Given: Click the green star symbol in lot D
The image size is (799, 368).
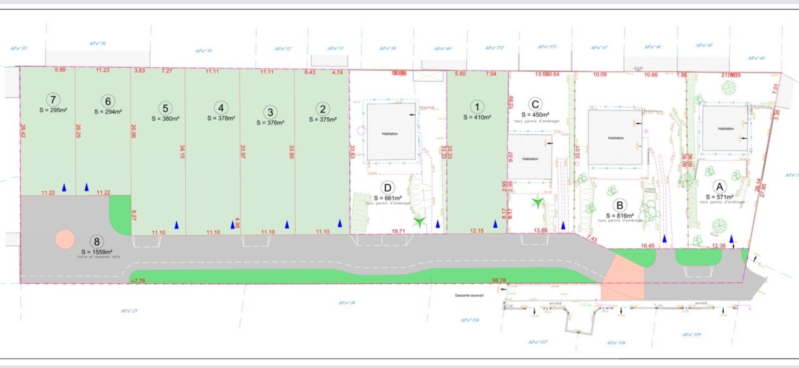Looking at the screenshot, I should tap(419, 222).
